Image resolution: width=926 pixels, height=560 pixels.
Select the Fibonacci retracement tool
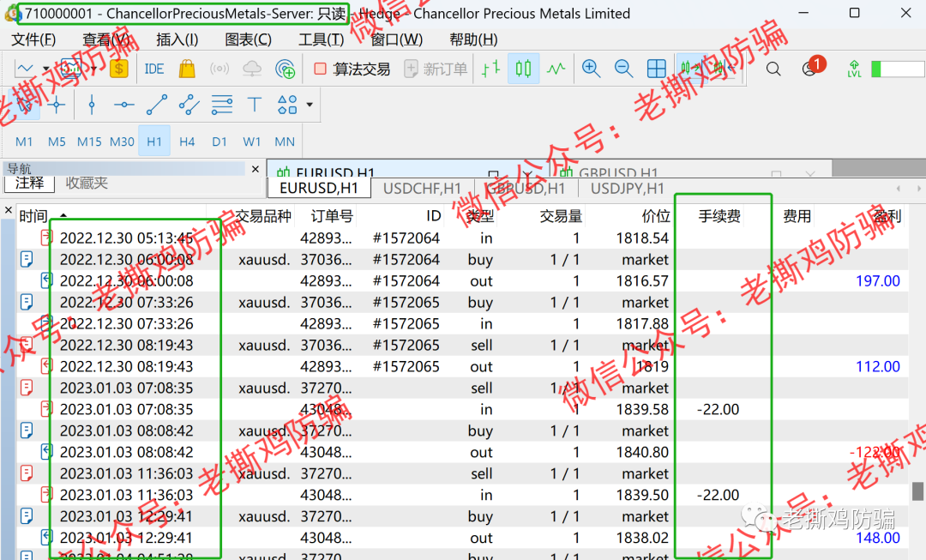(222, 105)
